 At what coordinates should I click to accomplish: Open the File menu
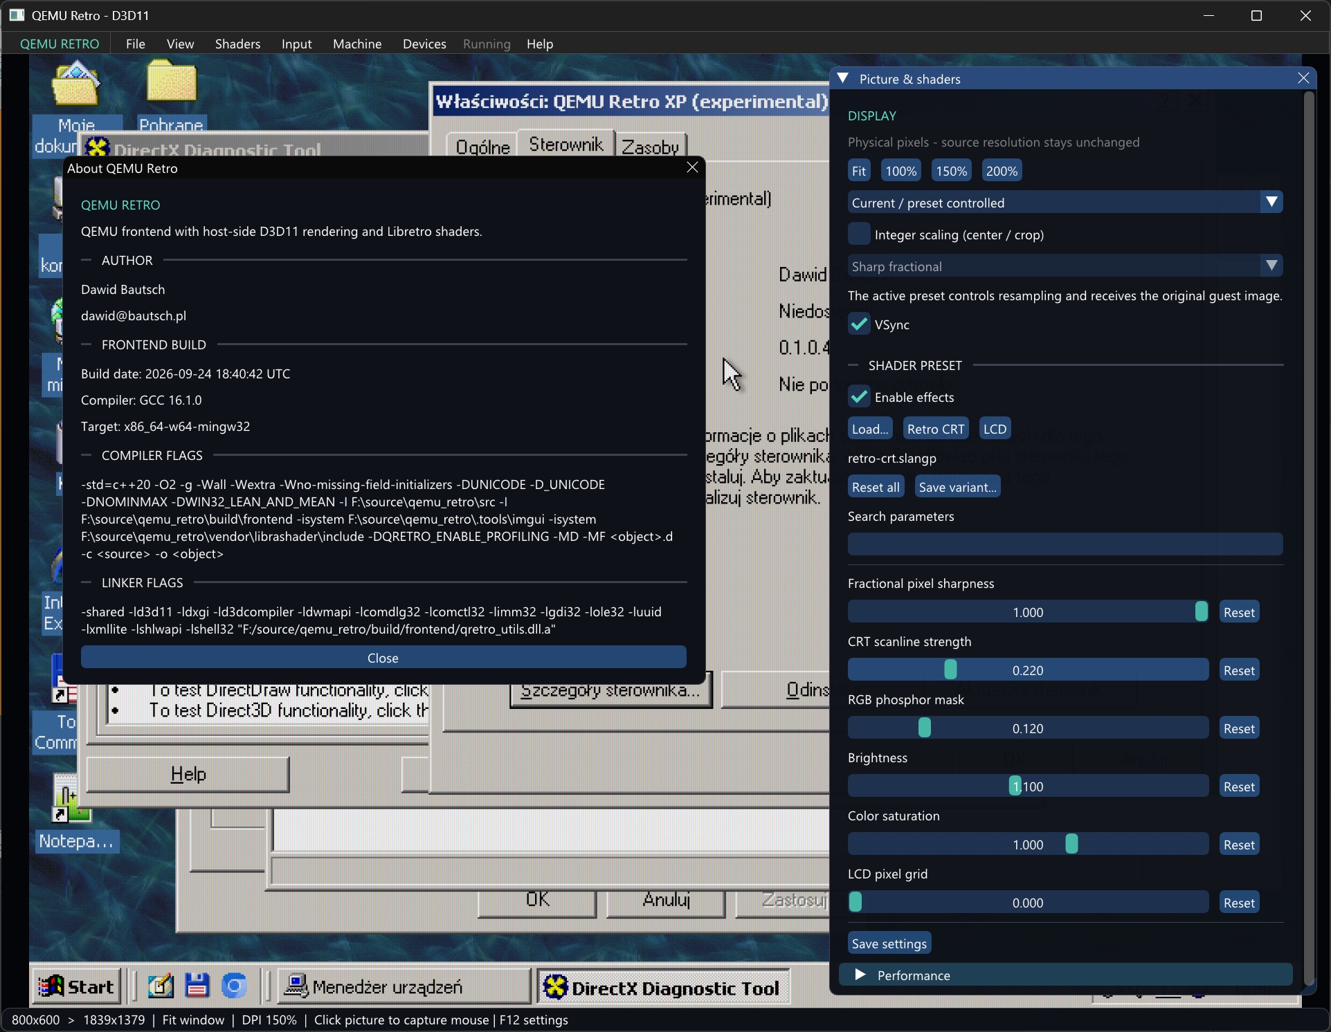136,44
